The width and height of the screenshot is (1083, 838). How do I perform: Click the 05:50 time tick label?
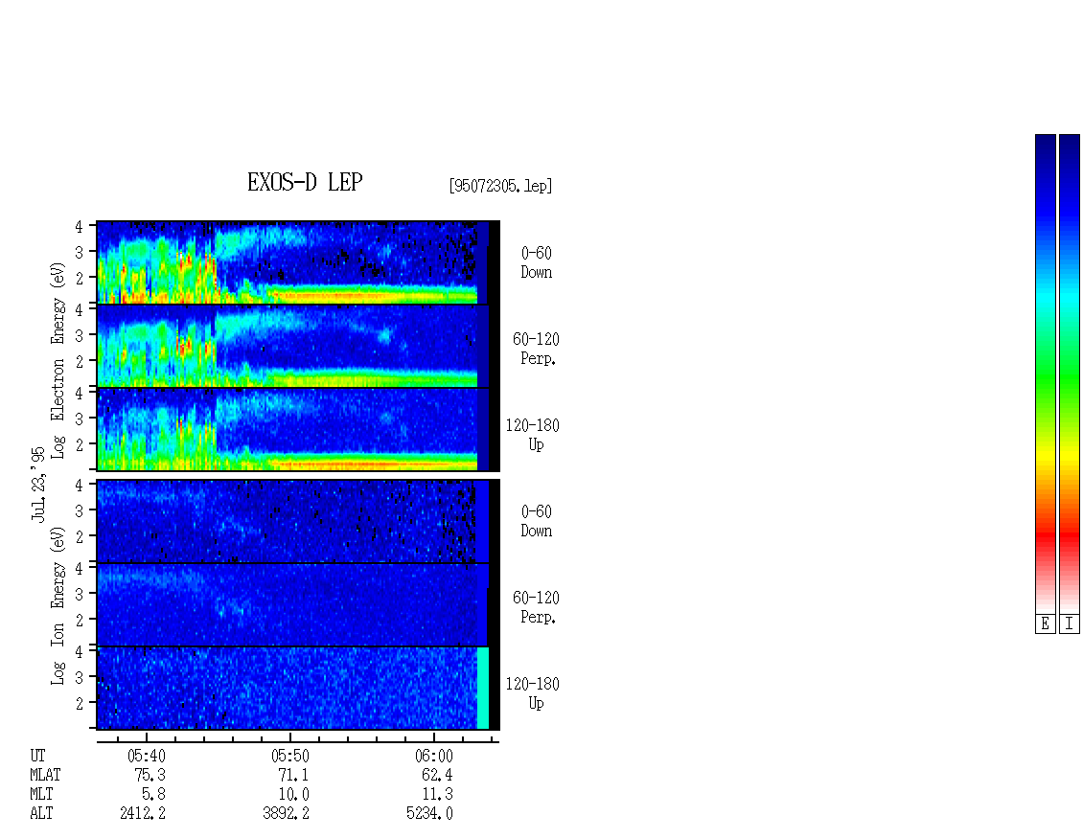click(290, 756)
